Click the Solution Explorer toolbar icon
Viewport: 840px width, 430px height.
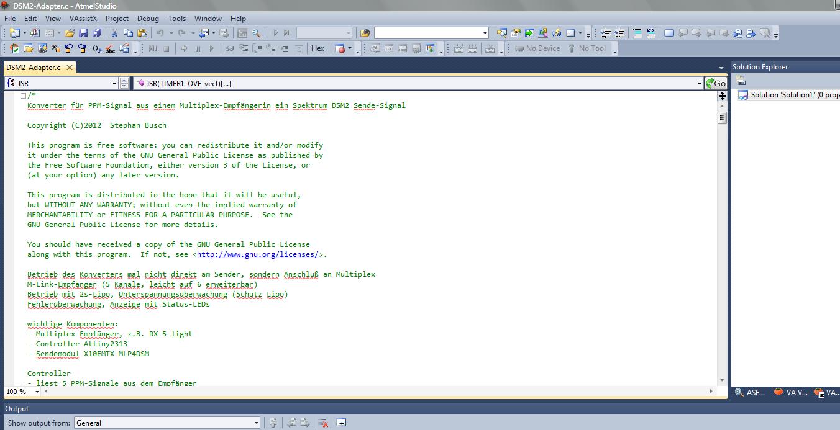point(501,33)
